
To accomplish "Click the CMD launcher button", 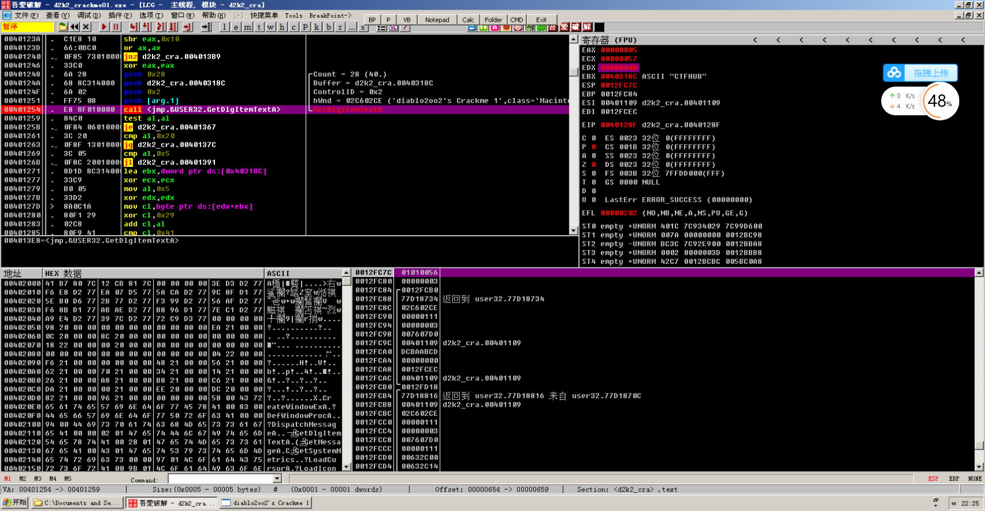I will click(517, 19).
